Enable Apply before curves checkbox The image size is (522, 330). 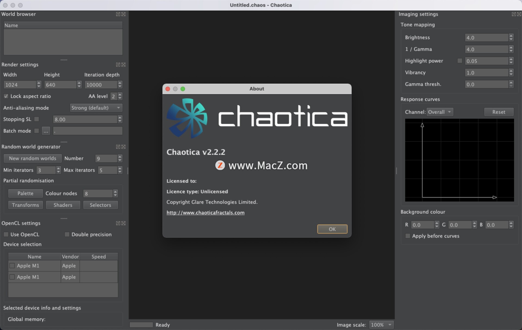408,236
